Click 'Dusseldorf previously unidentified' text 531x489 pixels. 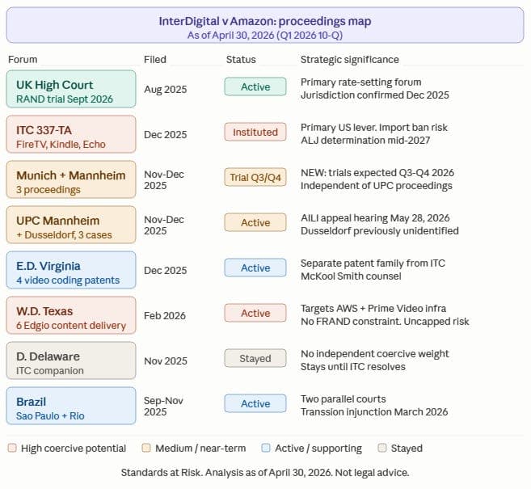coord(380,231)
